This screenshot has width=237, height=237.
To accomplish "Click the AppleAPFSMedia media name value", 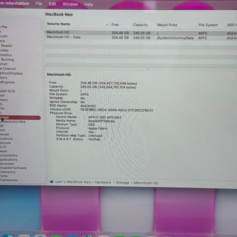I will click(101, 121).
